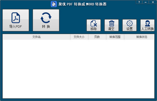Select the 文件大小 column header
This screenshot has height=101, width=157.
79,37
